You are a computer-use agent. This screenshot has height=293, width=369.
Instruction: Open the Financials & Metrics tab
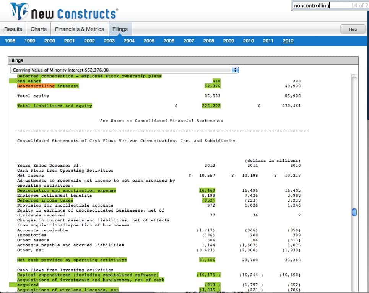[80, 29]
